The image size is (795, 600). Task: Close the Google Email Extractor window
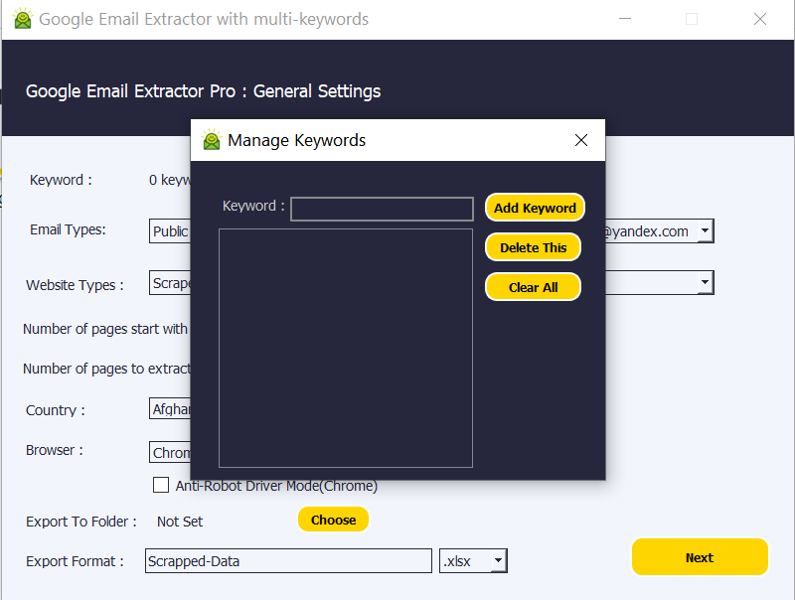[x=760, y=19]
